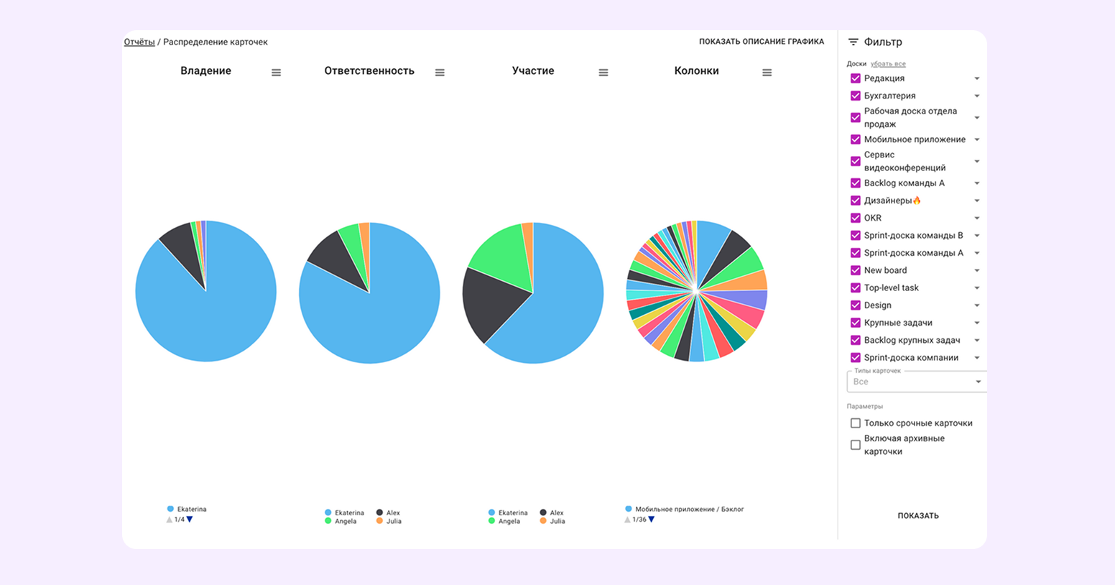Open the Колонки chart menu icon
1115x585 pixels.
(767, 73)
